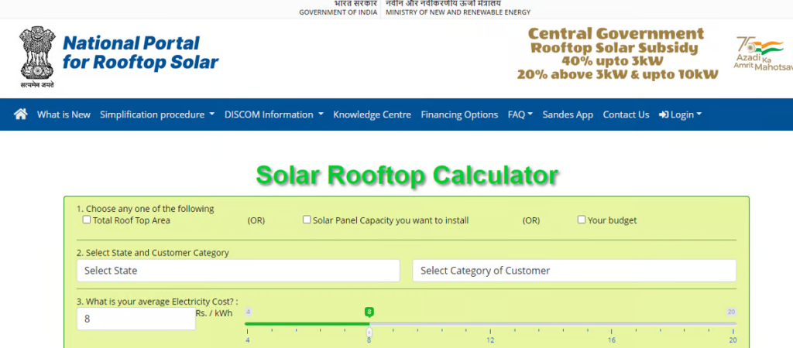Open the FAQ dropdown menu
Screen dimensions: 793x348
coord(520,114)
